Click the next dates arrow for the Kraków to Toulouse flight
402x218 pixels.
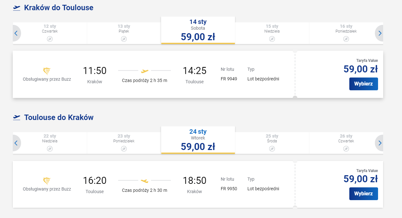(379, 33)
